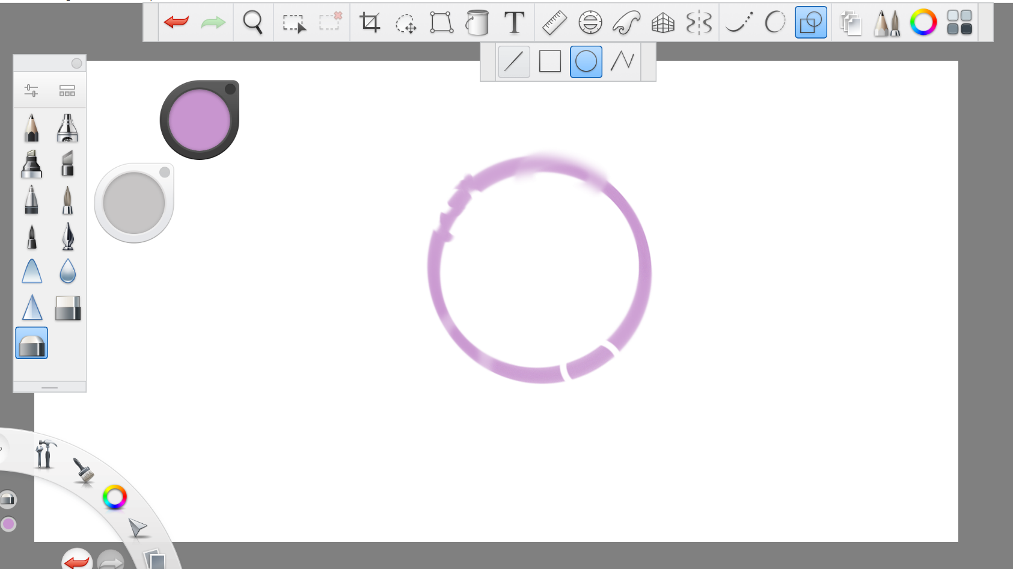The height and width of the screenshot is (569, 1013).
Task: Select the Paintbrush with bristle tip
Action: pos(67,200)
